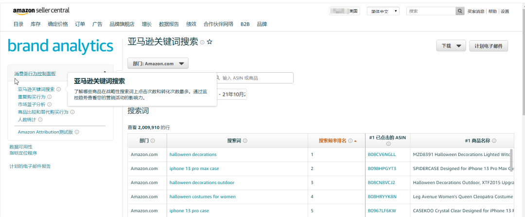Open 买家消息 link in header
Screen dimensions: 525x217
(476, 11)
